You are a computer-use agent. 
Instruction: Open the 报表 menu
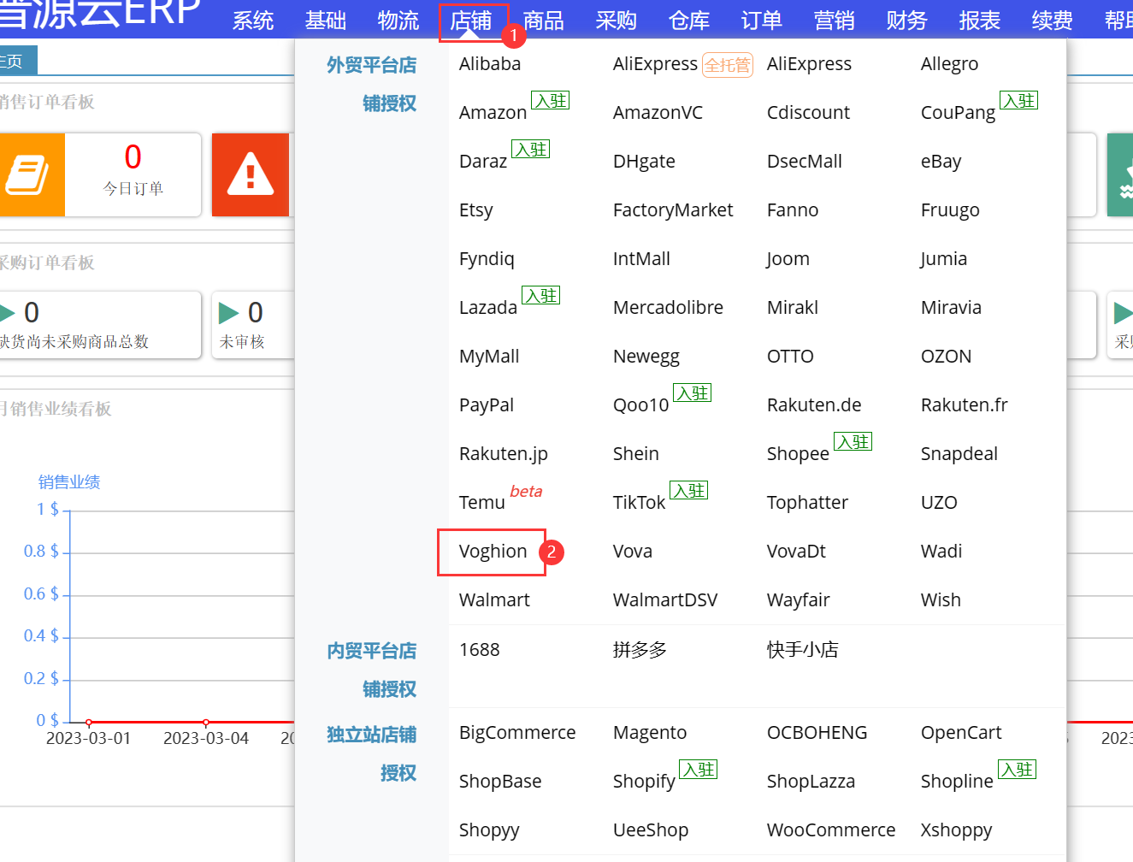(980, 21)
